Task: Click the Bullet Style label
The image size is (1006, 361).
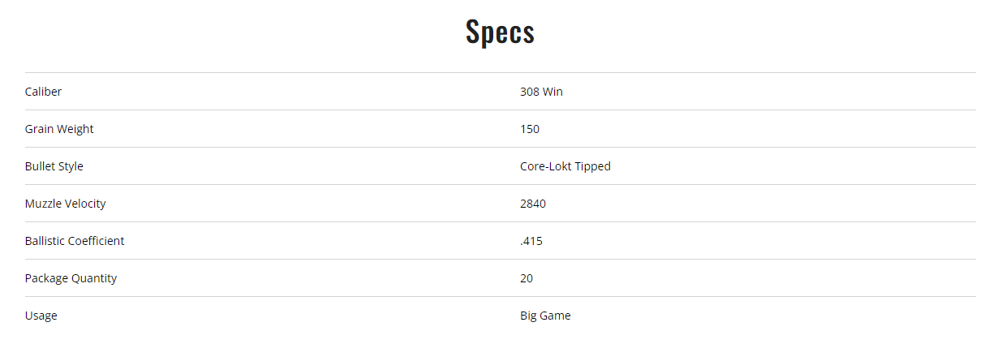Action: [x=54, y=166]
